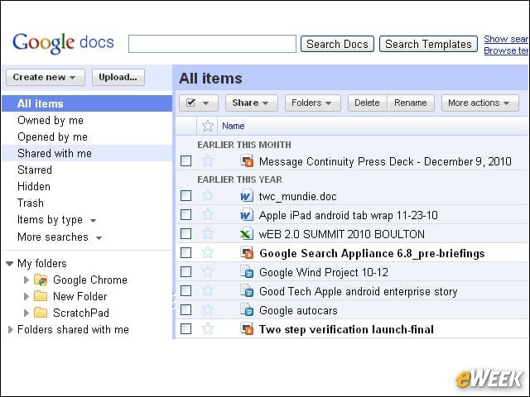This screenshot has width=530, height=397.
Task: Star the Google Wind Project 10-12 item
Action: (x=208, y=272)
